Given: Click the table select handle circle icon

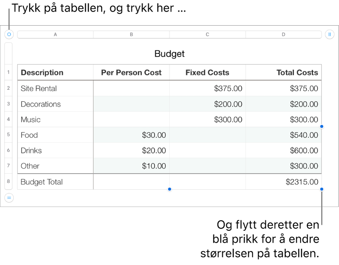Looking at the screenshot, I should point(9,34).
